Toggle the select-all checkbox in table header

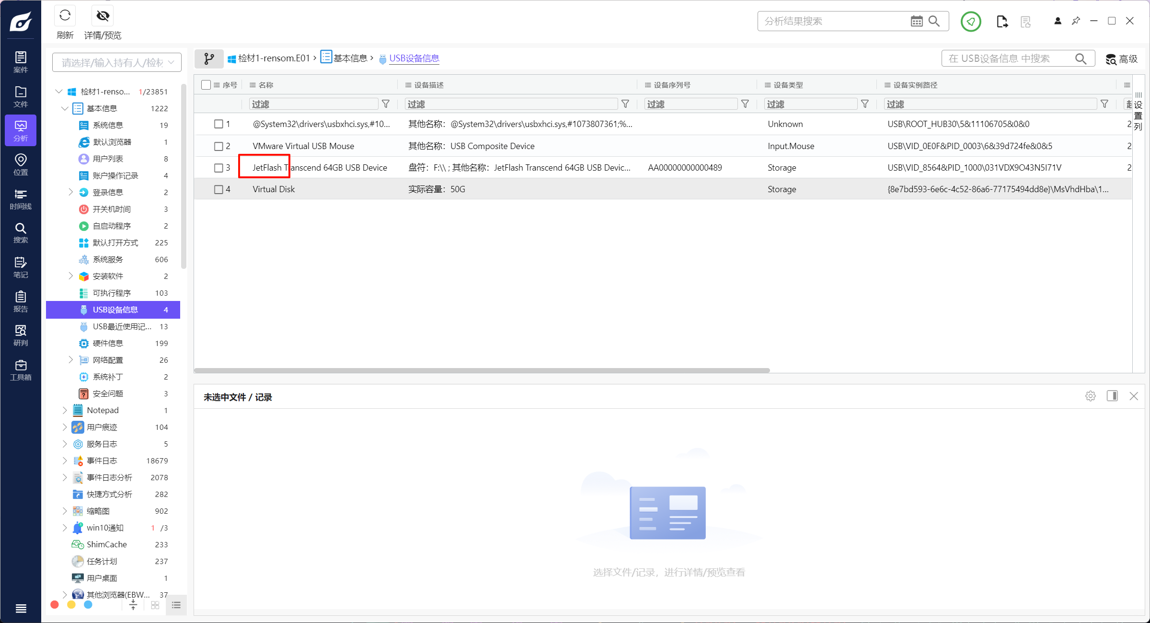(206, 85)
